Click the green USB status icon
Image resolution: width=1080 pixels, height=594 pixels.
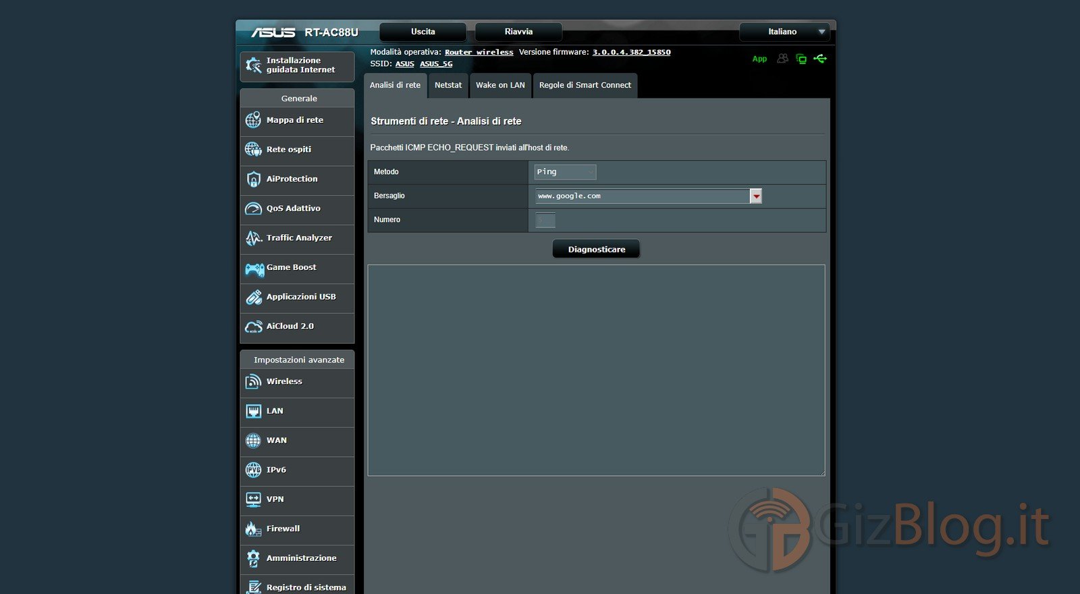pos(820,59)
